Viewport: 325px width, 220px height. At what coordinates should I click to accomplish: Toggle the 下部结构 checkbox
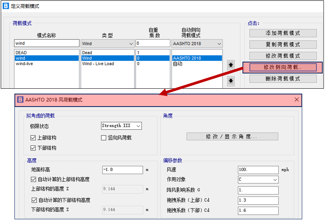coord(33,148)
